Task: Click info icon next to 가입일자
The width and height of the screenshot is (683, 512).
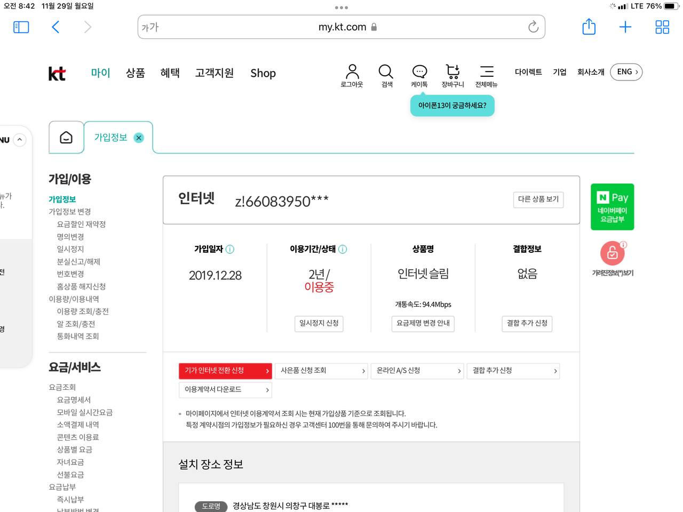Action: click(230, 249)
